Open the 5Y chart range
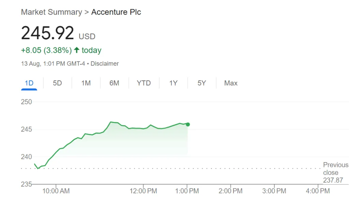349x200 pixels. coord(202,83)
